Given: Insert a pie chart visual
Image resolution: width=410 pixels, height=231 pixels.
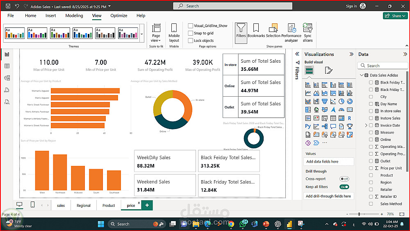Looking at the screenshot, I should (x=341, y=102).
